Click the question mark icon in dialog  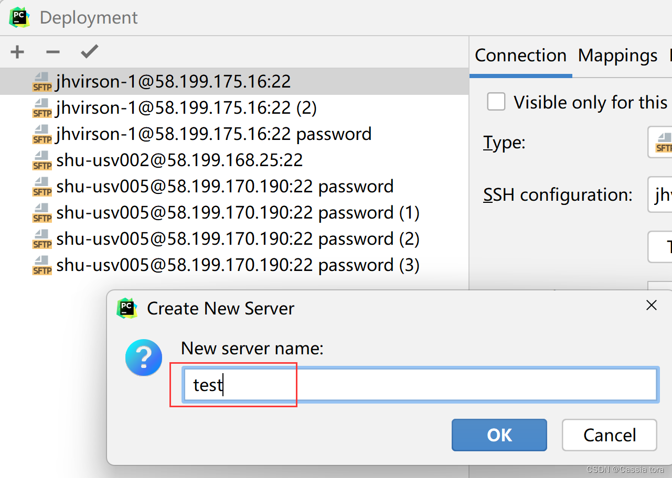point(144,357)
